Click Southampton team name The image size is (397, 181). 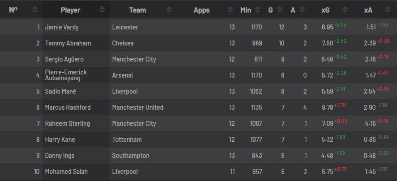[x=131, y=156]
